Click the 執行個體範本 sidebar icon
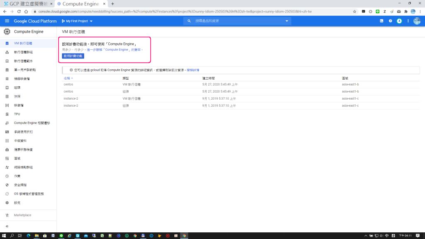This screenshot has height=239, width=425. click(7, 61)
